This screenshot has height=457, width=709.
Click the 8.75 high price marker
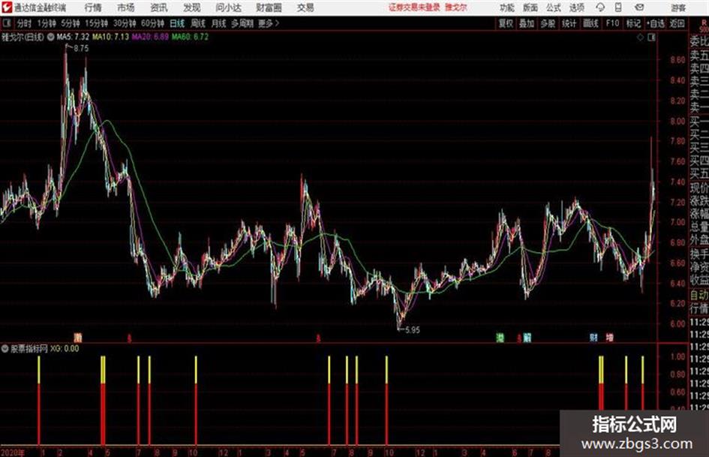tap(81, 49)
